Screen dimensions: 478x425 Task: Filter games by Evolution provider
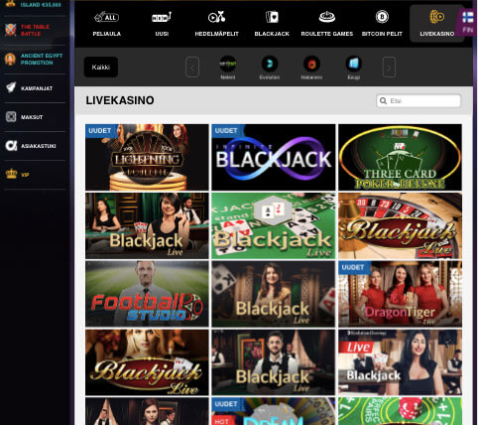click(270, 68)
